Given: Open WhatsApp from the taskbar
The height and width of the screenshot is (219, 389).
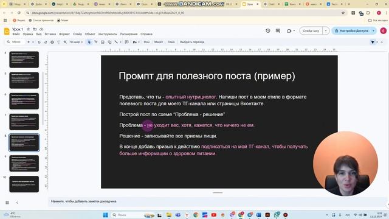Looking at the screenshot, I should point(277,215).
